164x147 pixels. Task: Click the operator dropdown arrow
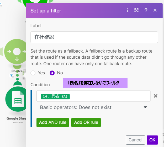(145, 107)
